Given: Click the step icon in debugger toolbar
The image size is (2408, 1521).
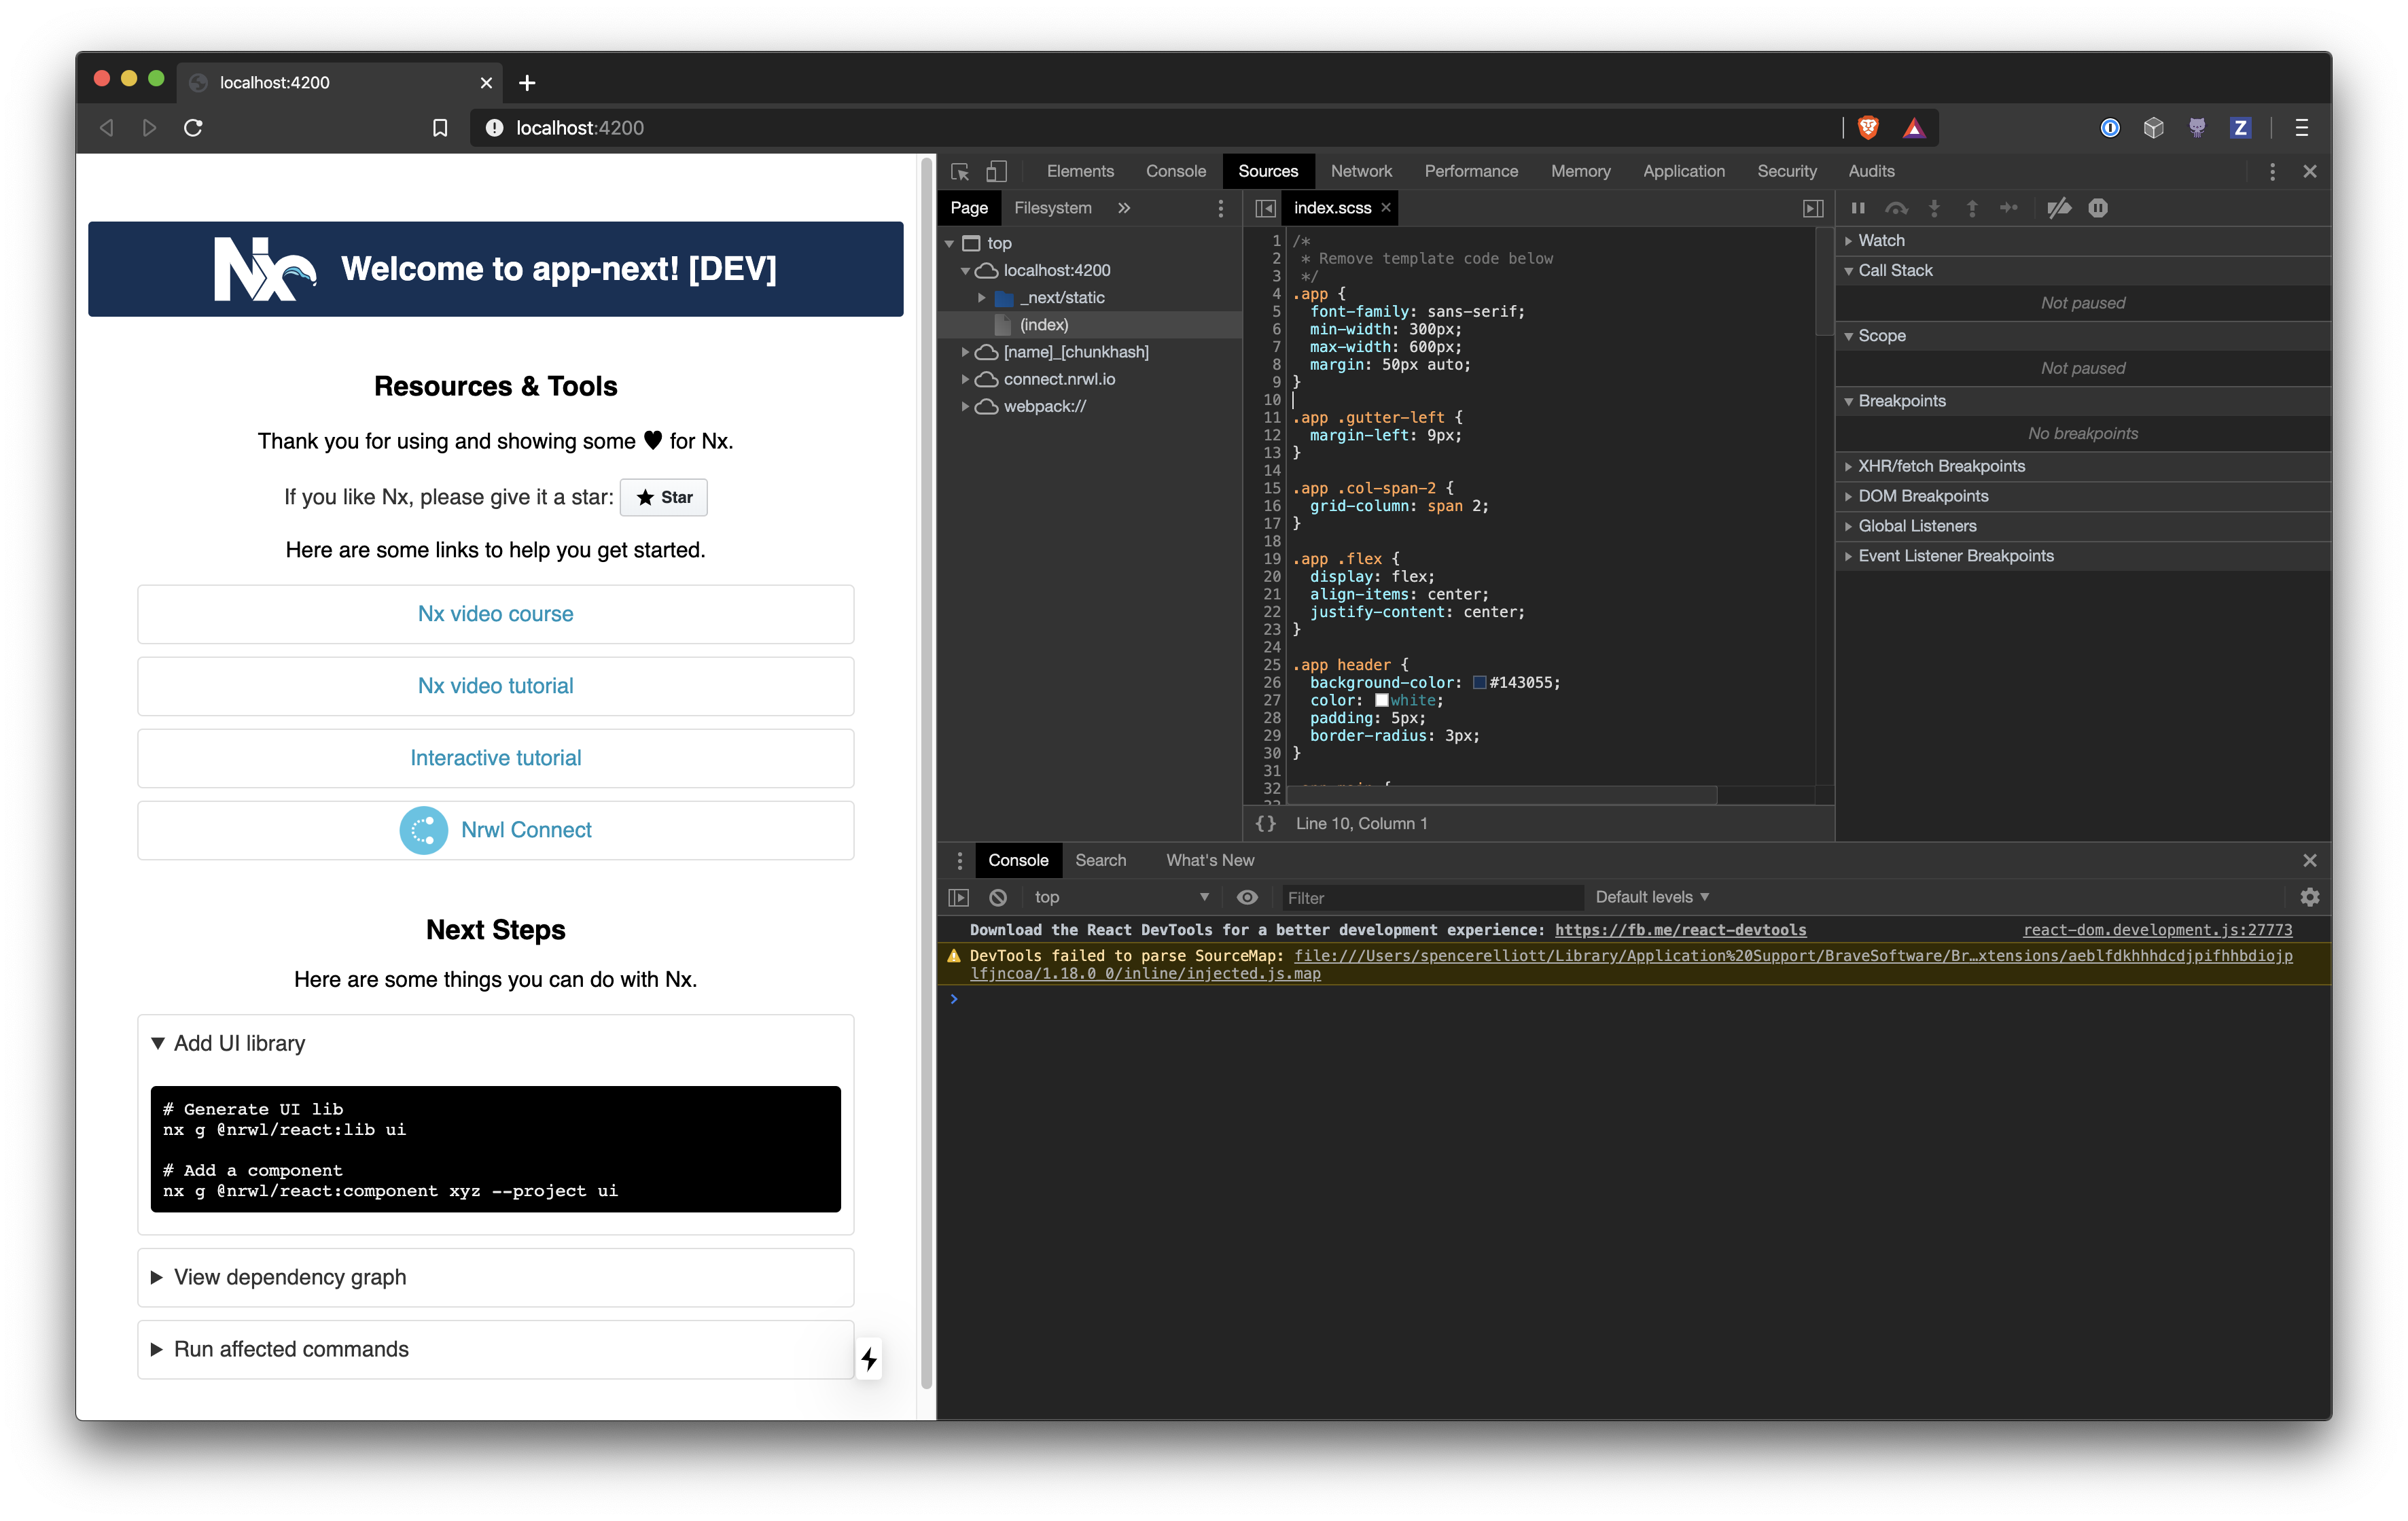Looking at the screenshot, I should (x=2009, y=208).
